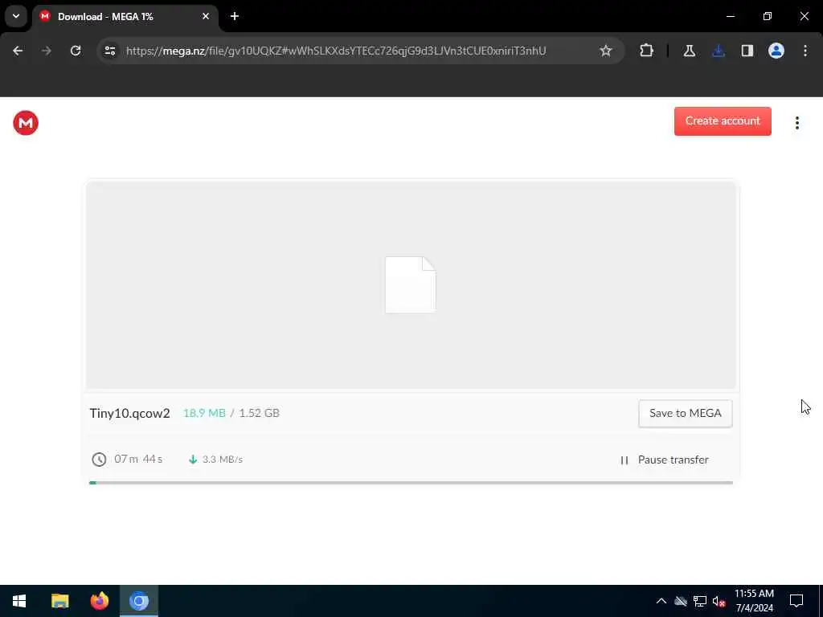Click the download progress bar
Viewport: 823px width, 617px height.
click(411, 483)
